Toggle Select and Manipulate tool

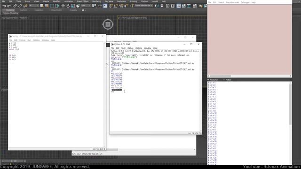tap(100, 6)
